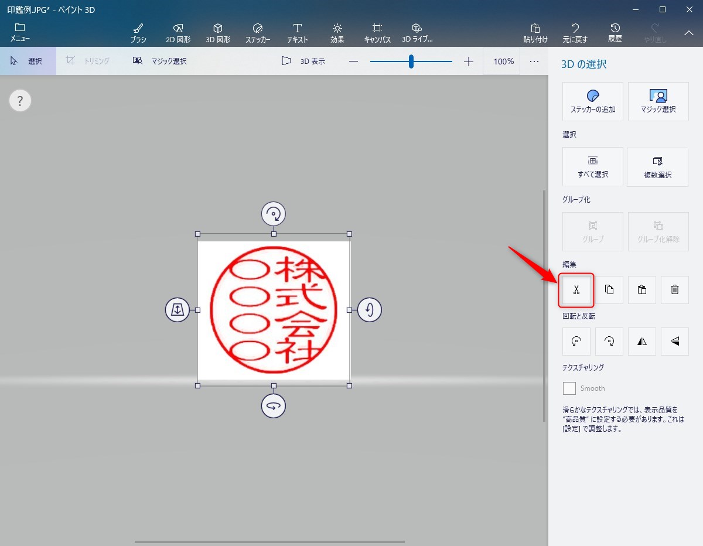
Task: Click the cut scissors icon
Action: point(576,290)
